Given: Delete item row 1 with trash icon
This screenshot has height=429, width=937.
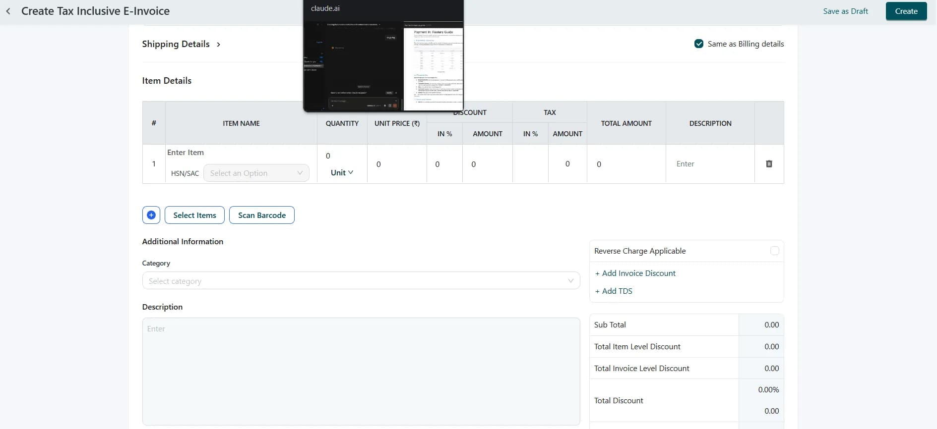Looking at the screenshot, I should (769, 164).
